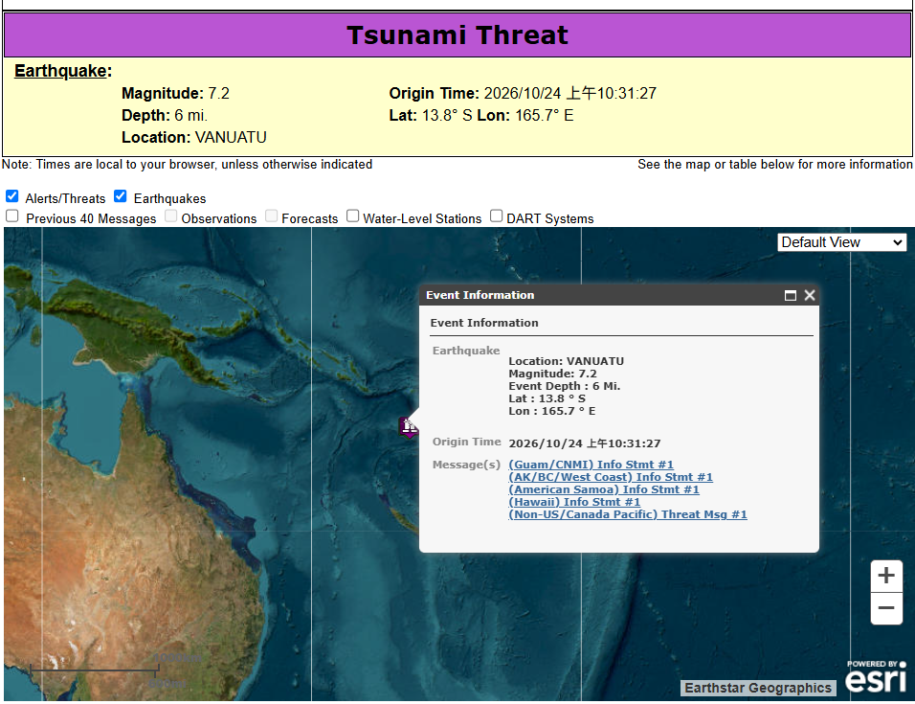This screenshot has width=915, height=704.
Task: Uncheck the Earthquakes layer checkbox
Action: (121, 196)
